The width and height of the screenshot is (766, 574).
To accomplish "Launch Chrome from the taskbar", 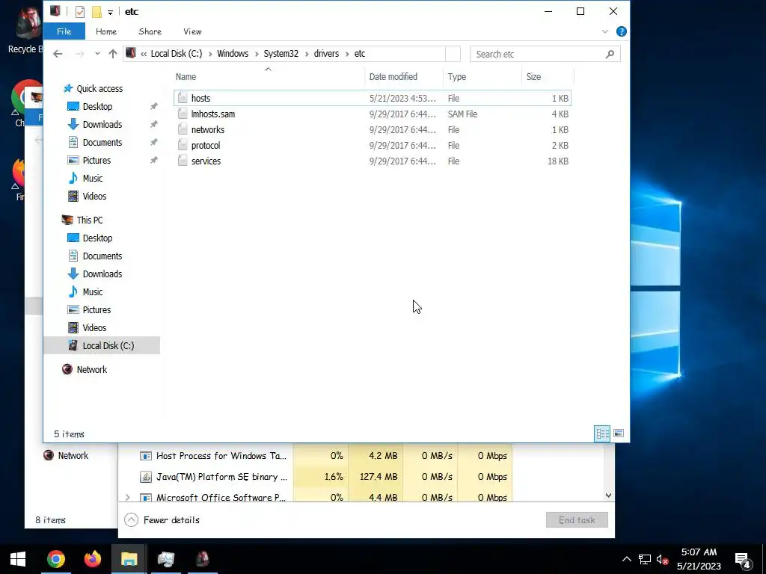I will [x=55, y=559].
